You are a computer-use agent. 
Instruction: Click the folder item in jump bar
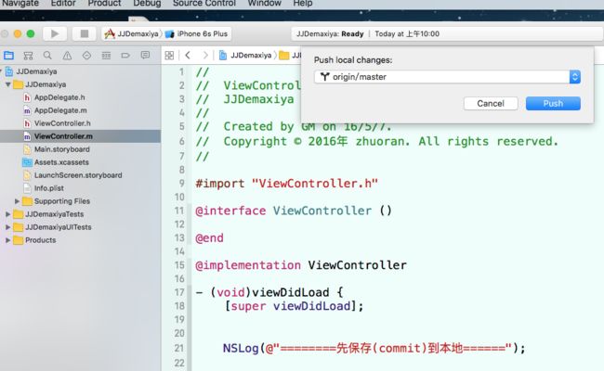tap(290, 56)
